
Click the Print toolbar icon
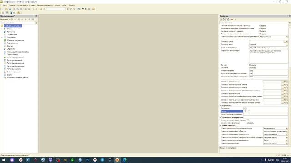[x=25, y=9]
